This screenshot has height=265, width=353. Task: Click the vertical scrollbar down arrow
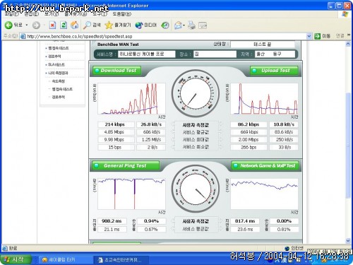(x=348, y=241)
